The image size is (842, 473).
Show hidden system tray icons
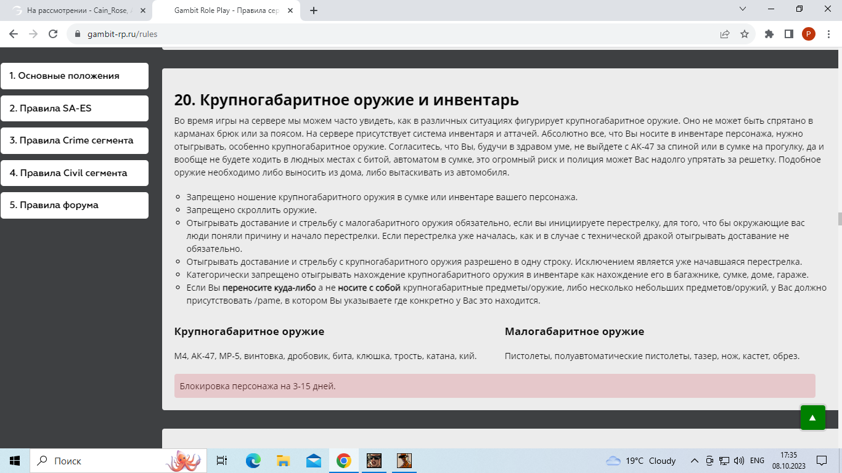(694, 461)
